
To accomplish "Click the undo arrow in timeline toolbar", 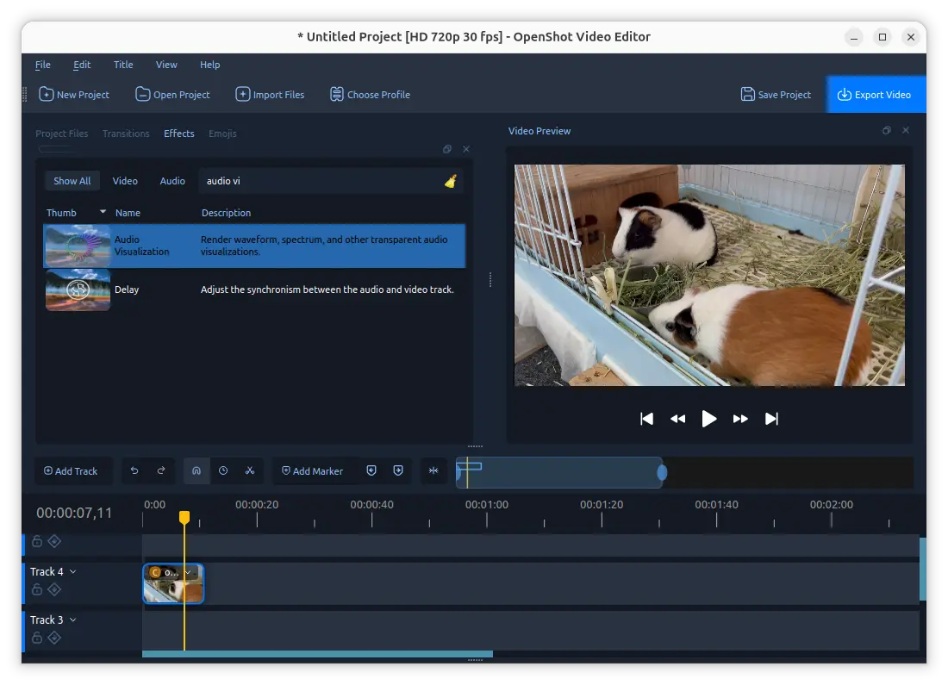I will click(134, 471).
